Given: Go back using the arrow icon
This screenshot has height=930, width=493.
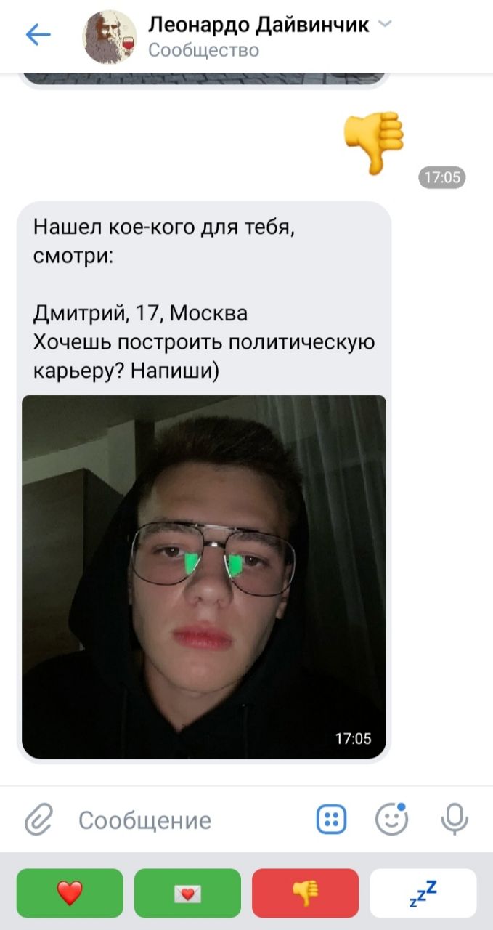Looking at the screenshot, I should [x=38, y=35].
